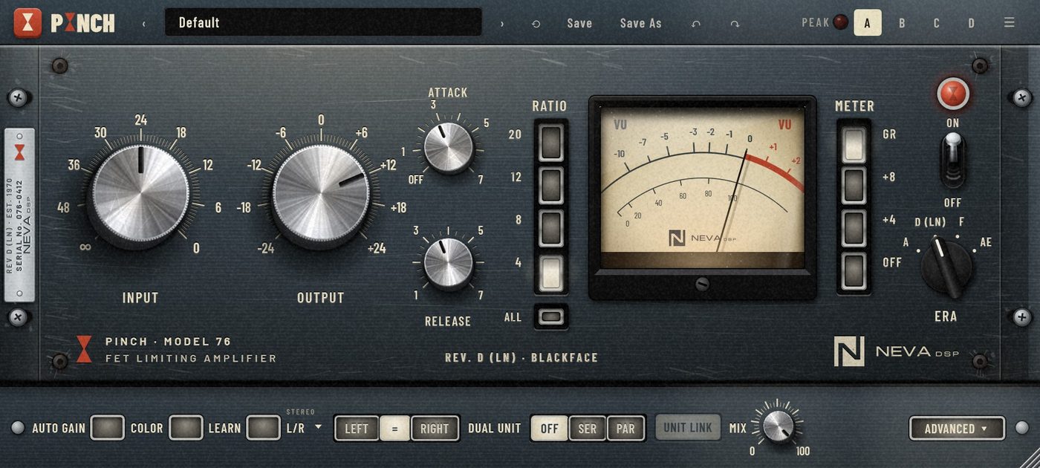This screenshot has height=468, width=1040.
Task: Toggle the AUTO GAIN button
Action: coord(108,428)
